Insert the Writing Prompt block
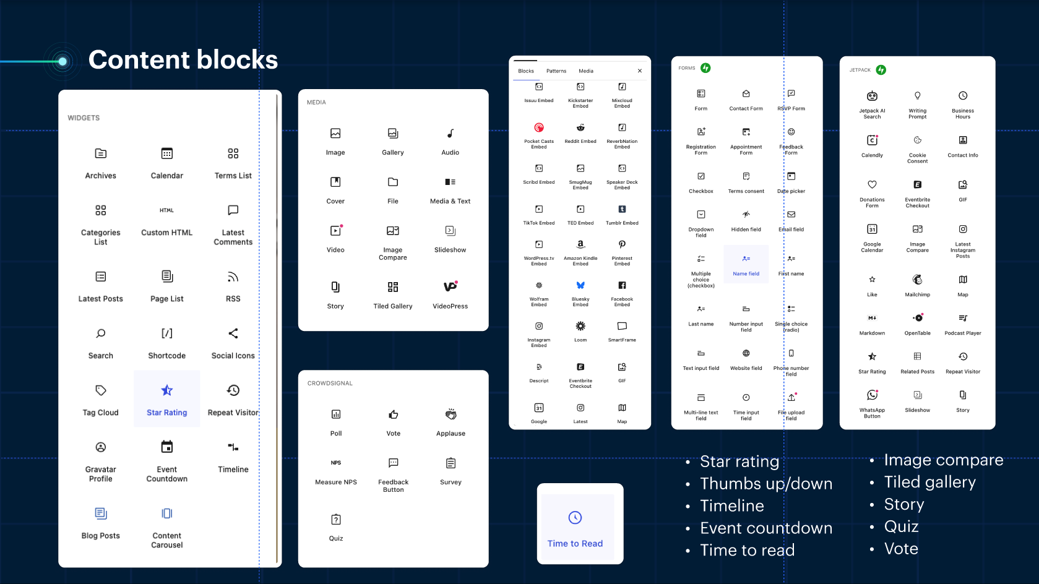The image size is (1039, 584). coord(918,105)
